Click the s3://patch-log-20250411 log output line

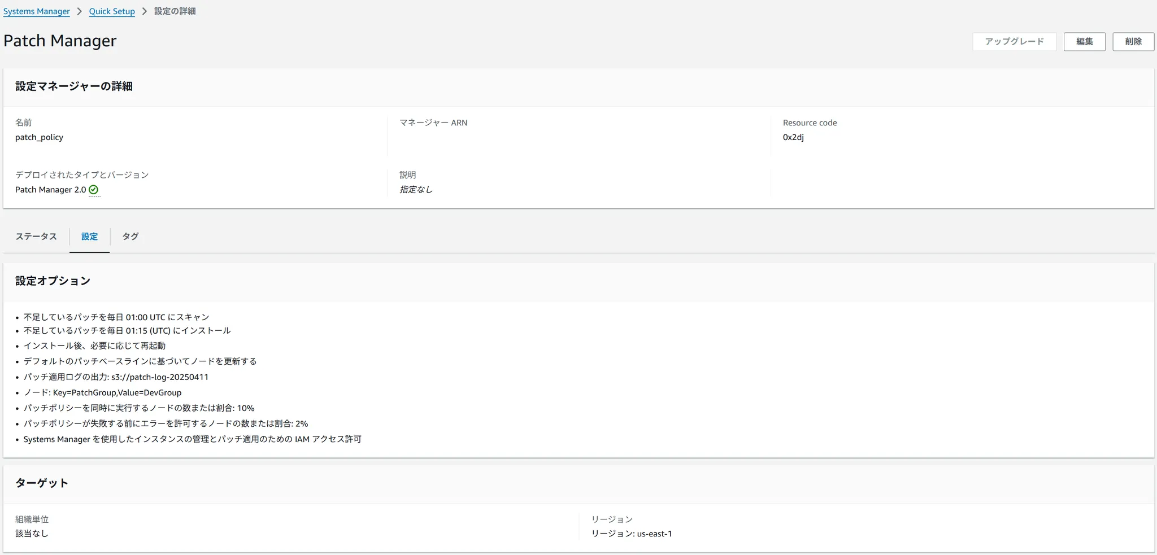[x=116, y=377]
